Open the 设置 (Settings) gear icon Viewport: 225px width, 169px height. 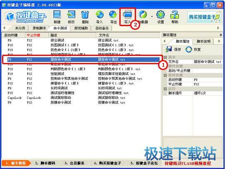[161, 17]
